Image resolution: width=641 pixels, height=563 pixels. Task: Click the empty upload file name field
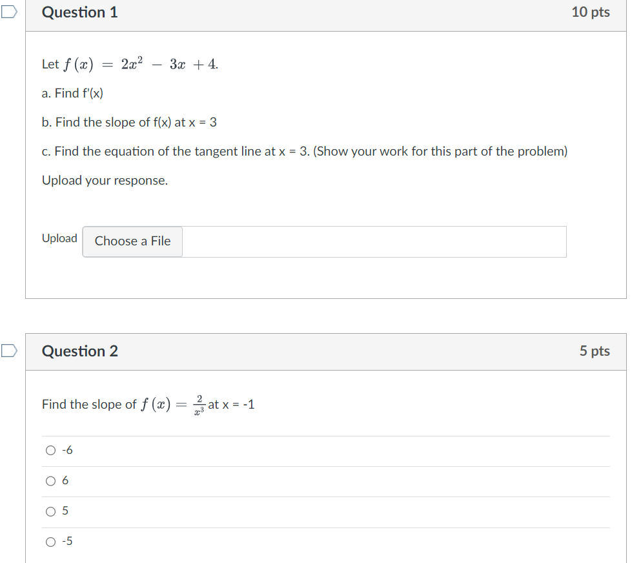point(374,241)
